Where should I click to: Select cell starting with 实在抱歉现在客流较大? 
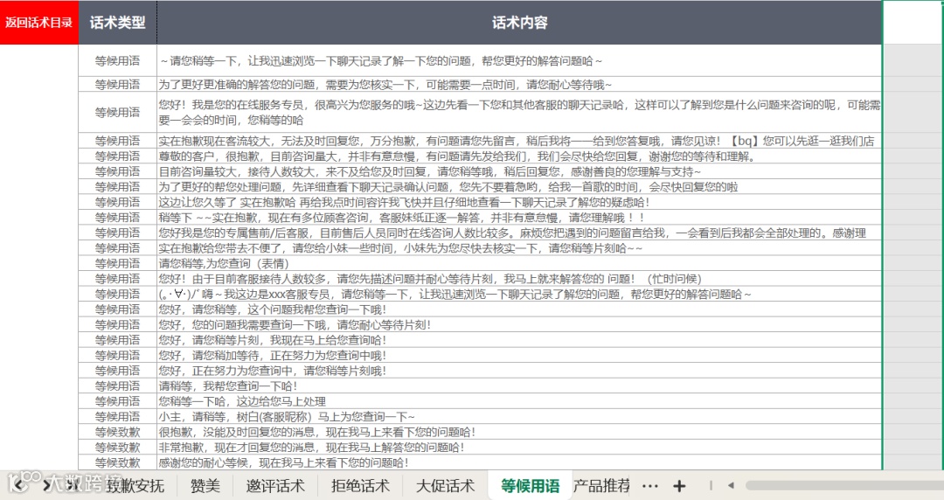[519, 141]
